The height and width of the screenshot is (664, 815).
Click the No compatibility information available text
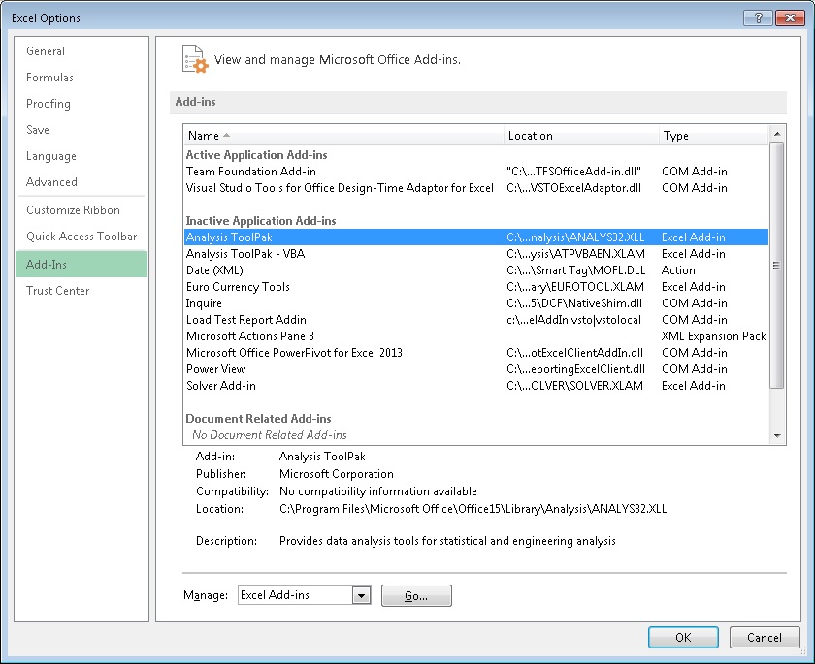378,491
